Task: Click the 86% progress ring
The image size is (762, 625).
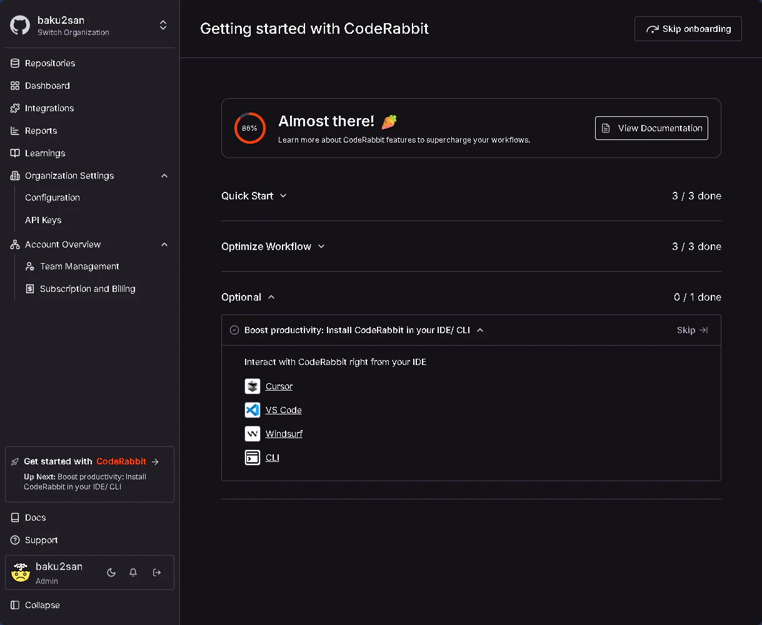Action: pyautogui.click(x=249, y=128)
